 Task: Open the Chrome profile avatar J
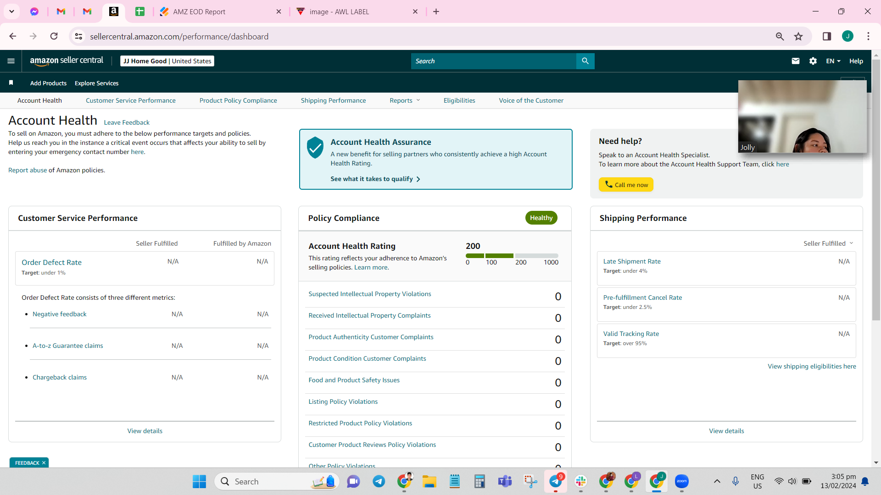pyautogui.click(x=848, y=36)
